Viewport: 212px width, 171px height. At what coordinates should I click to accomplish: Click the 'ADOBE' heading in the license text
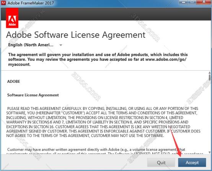pyautogui.click(x=13, y=81)
